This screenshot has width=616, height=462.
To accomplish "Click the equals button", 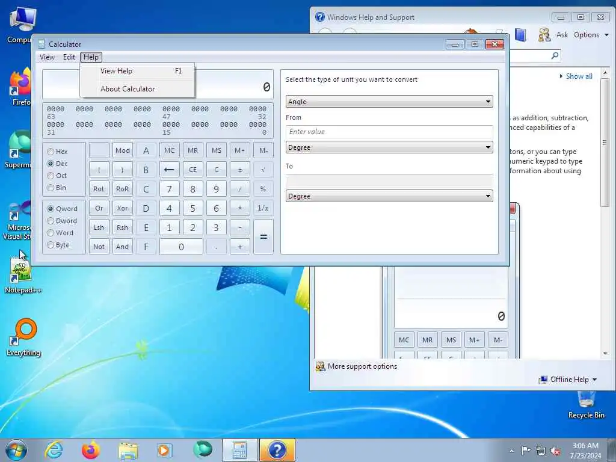I will 263,236.
